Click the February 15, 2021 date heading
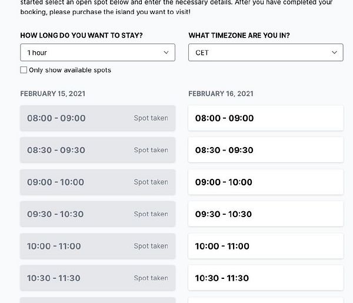Viewport: 353px width, 303px height. 52,94
